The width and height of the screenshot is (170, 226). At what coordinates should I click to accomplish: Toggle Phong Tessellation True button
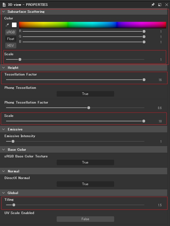pos(85,94)
